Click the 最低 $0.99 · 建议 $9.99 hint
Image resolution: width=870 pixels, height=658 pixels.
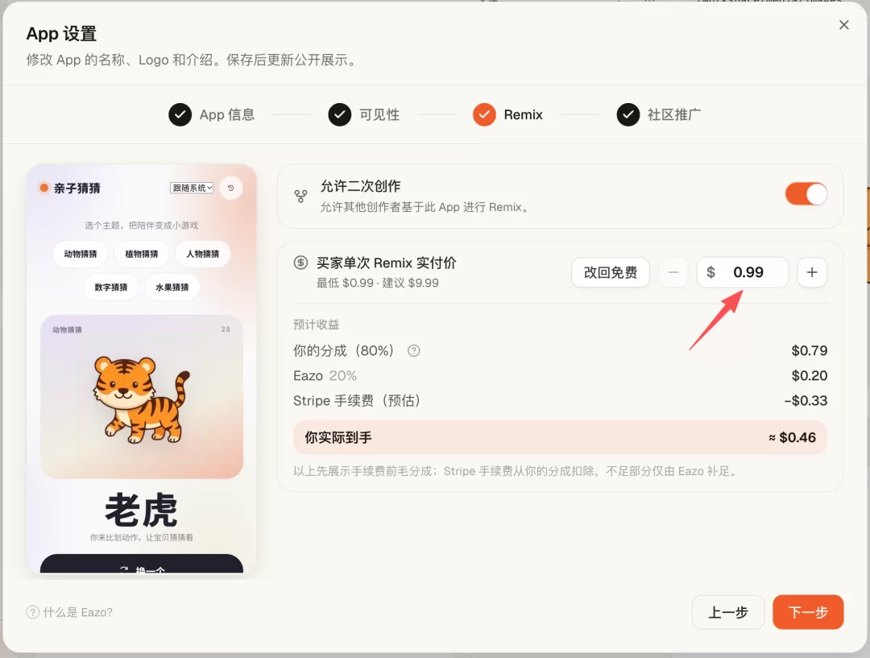click(x=377, y=283)
